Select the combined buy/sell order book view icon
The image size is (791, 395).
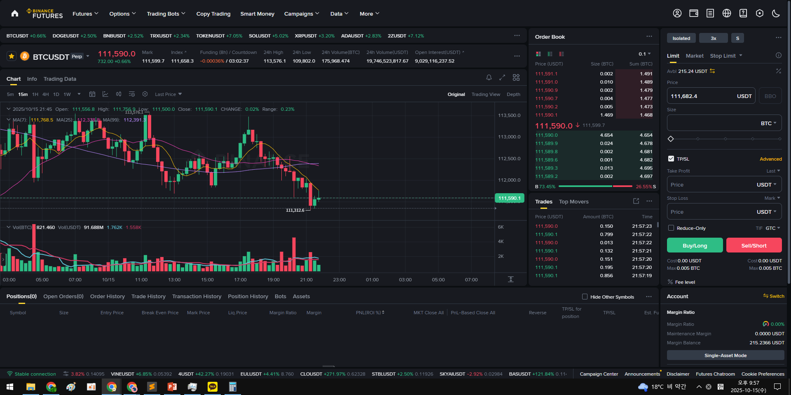click(538, 54)
